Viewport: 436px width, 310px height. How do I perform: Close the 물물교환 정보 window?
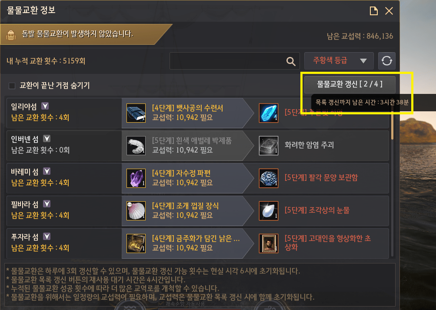click(389, 11)
